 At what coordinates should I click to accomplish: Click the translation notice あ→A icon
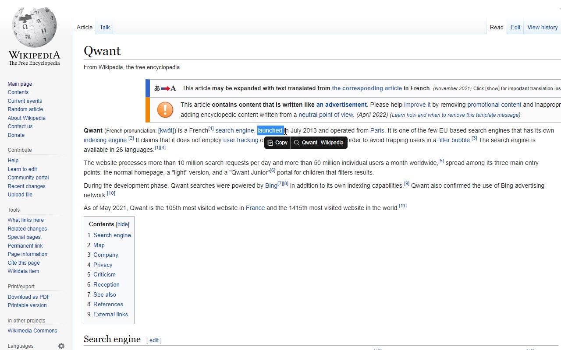coord(165,88)
